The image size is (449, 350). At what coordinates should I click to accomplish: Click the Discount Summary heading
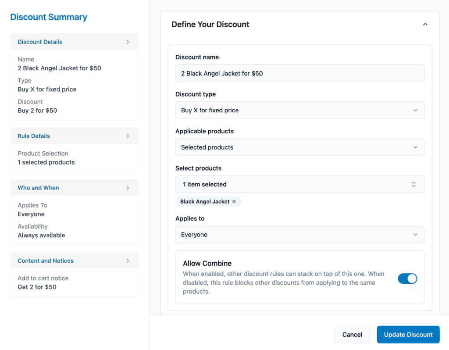(x=49, y=17)
